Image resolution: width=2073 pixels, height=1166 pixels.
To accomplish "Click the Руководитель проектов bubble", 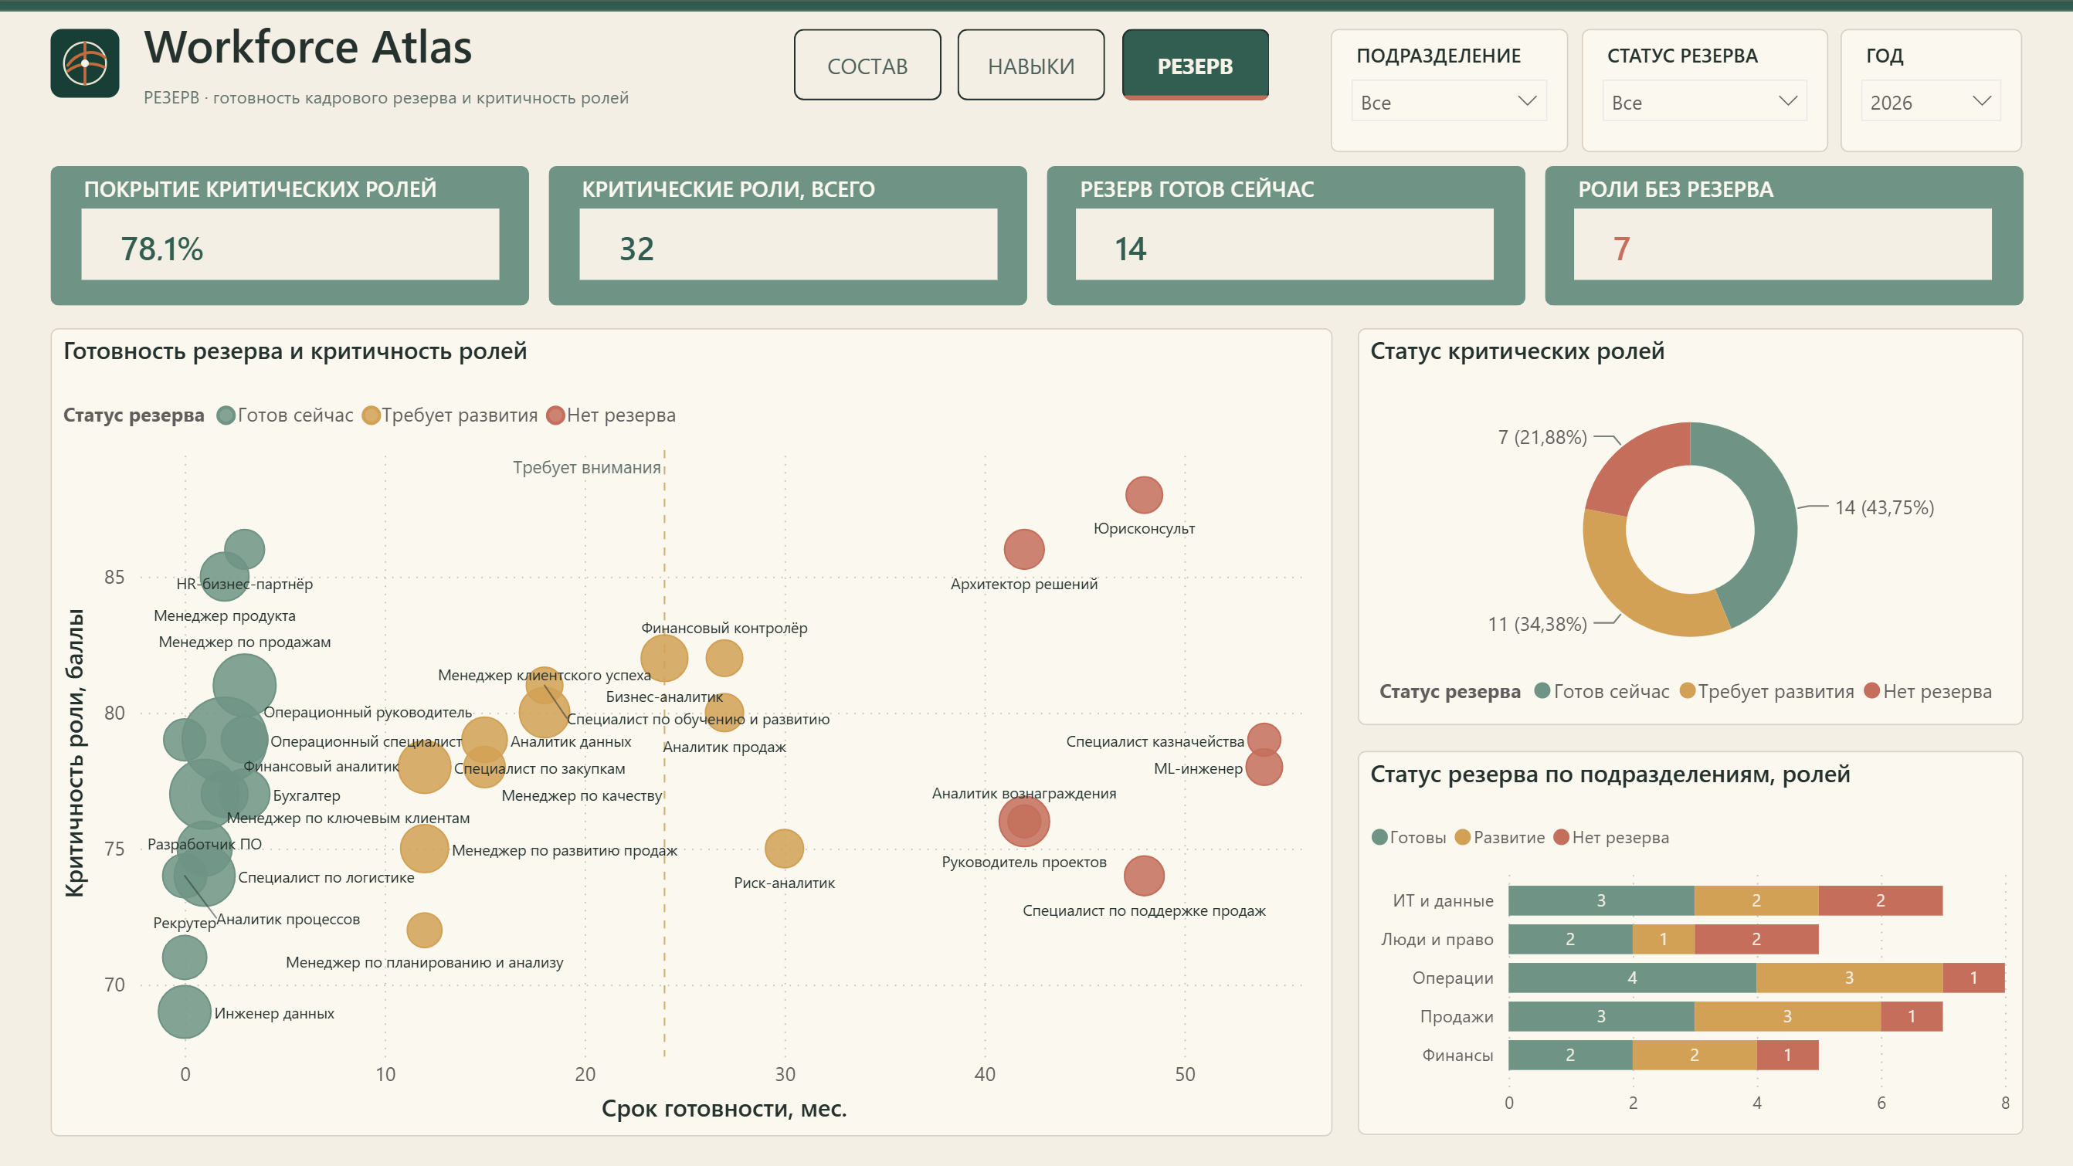I will pos(1023,821).
